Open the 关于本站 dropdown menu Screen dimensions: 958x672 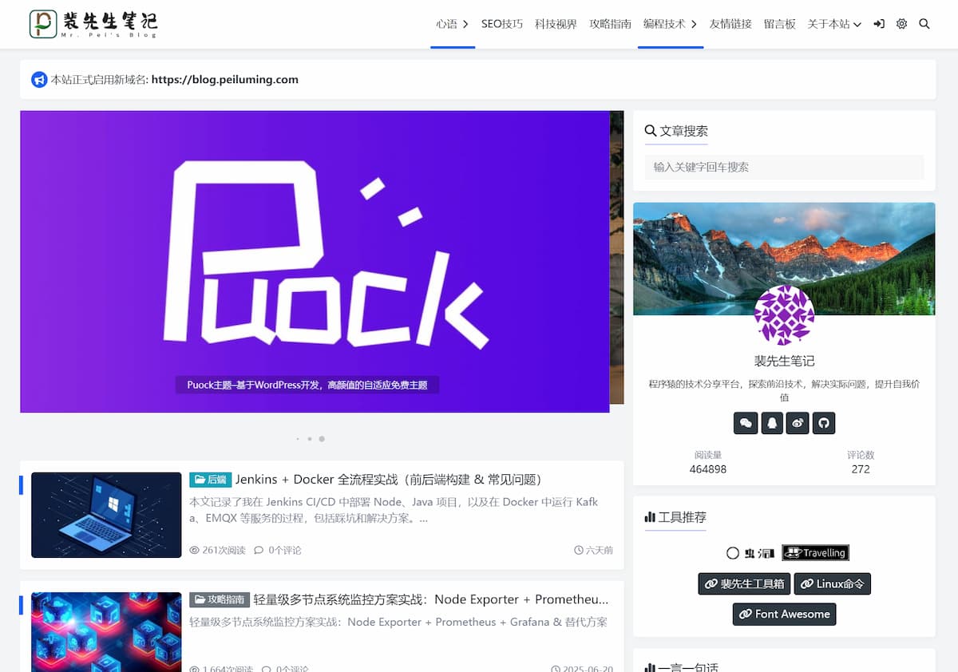tap(834, 24)
